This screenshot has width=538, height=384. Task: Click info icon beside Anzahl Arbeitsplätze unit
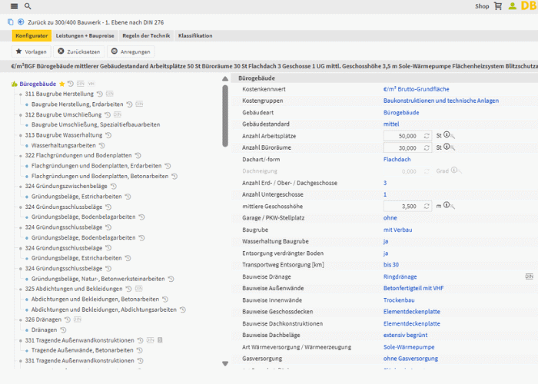(447, 134)
